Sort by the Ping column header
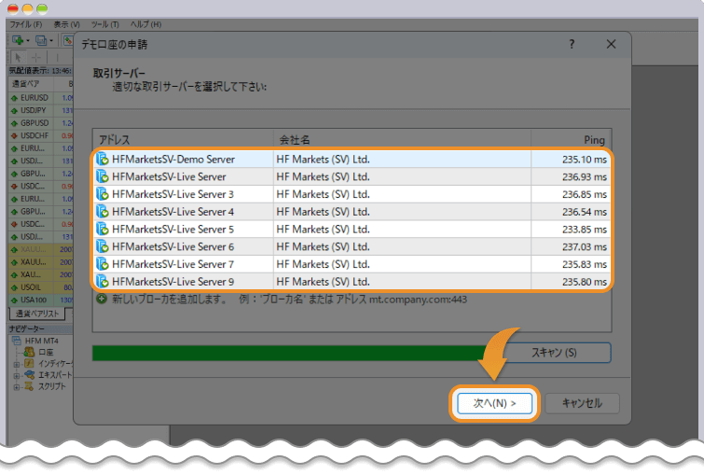This screenshot has height=474, width=704. pyautogui.click(x=571, y=140)
